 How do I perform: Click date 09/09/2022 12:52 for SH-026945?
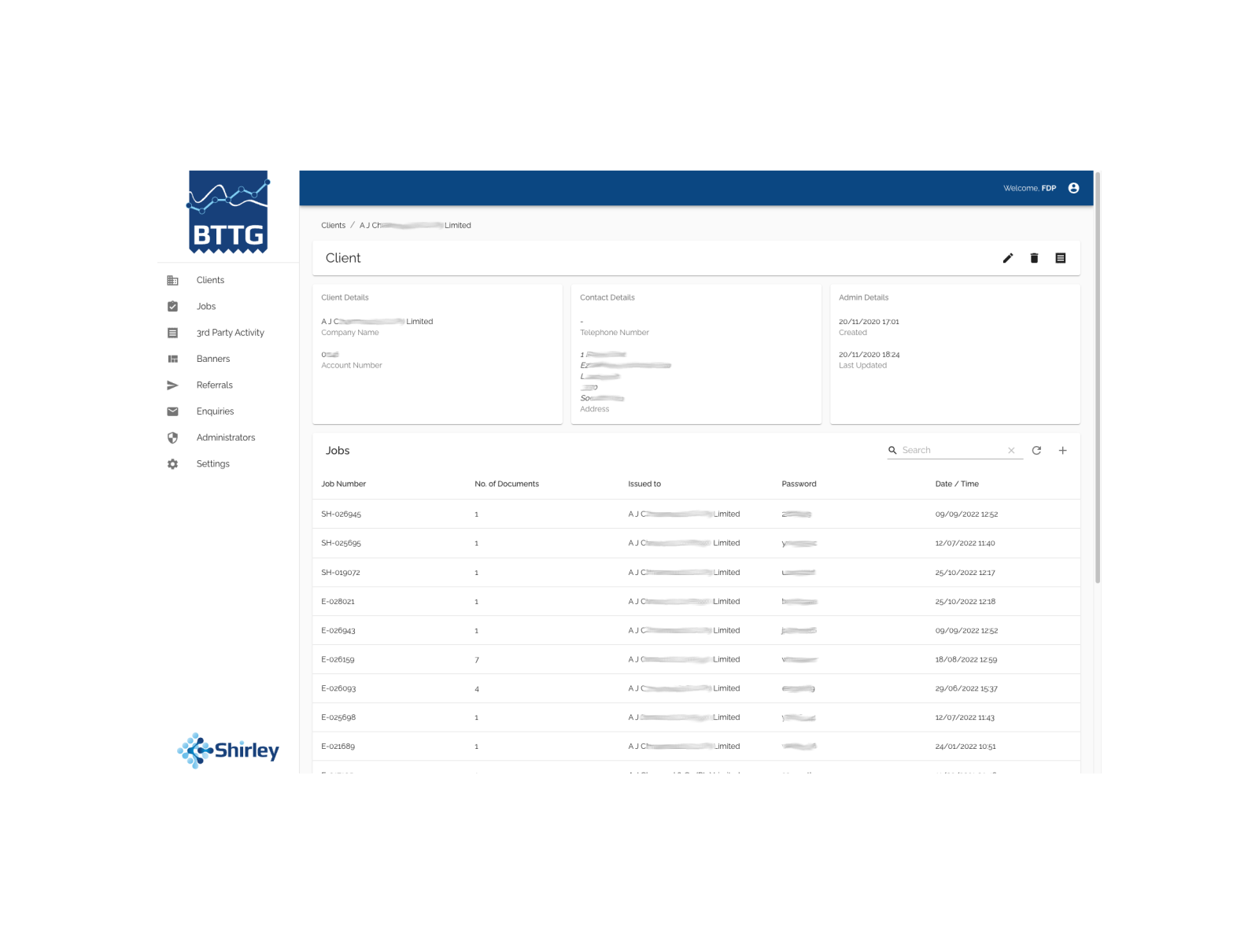966,514
